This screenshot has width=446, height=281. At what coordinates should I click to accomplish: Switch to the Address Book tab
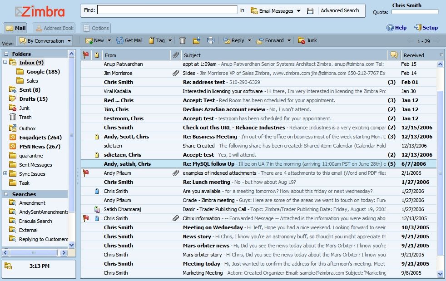54,28
